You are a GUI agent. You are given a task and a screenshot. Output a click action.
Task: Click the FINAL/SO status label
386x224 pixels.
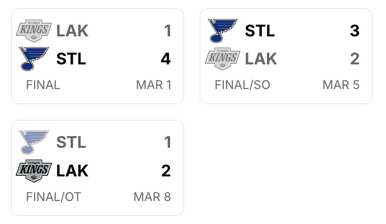tap(242, 85)
